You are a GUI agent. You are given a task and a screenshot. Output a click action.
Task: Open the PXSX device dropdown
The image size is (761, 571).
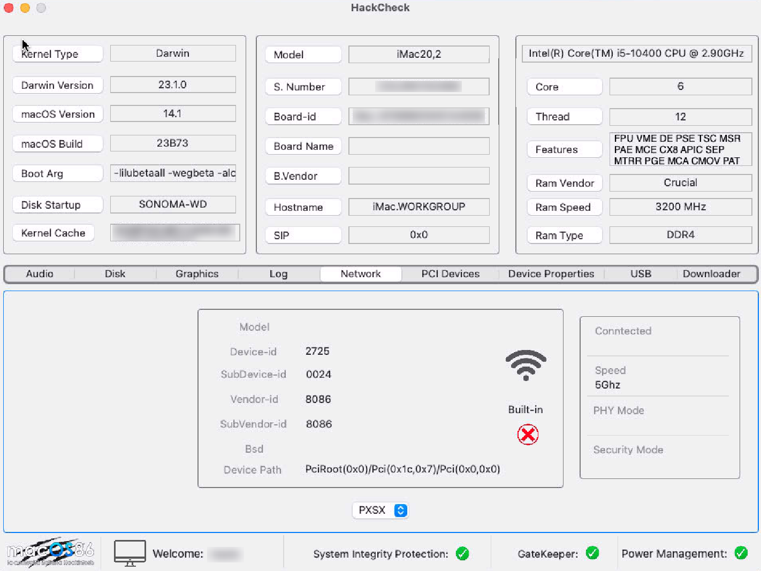pos(380,510)
